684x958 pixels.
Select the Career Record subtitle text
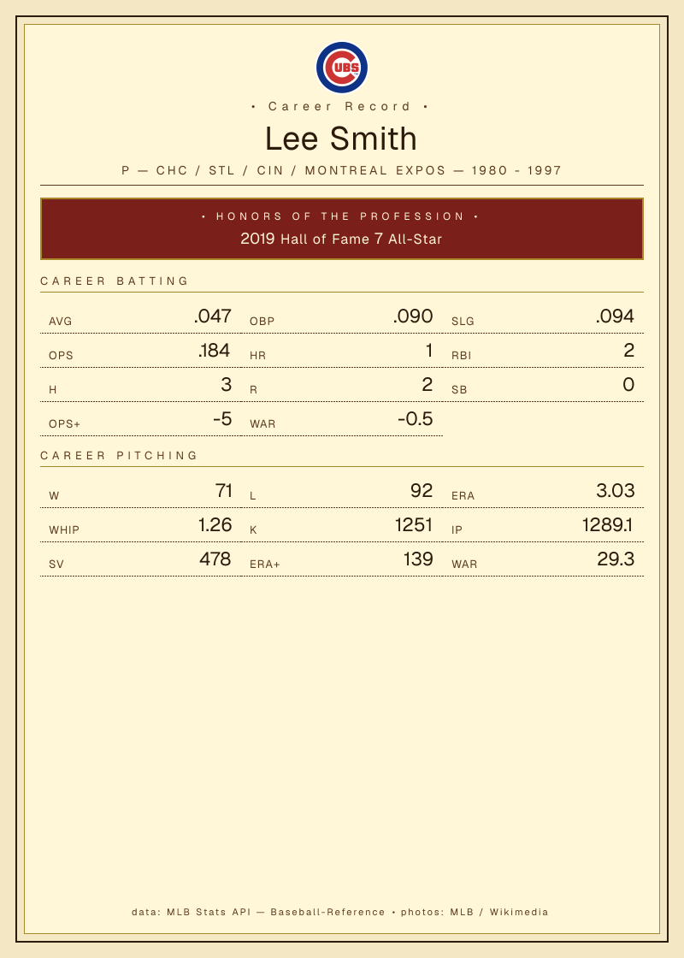[x=339, y=106]
